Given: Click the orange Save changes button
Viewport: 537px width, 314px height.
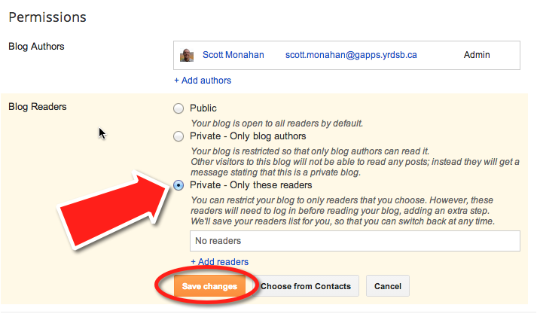Looking at the screenshot, I should (x=209, y=286).
